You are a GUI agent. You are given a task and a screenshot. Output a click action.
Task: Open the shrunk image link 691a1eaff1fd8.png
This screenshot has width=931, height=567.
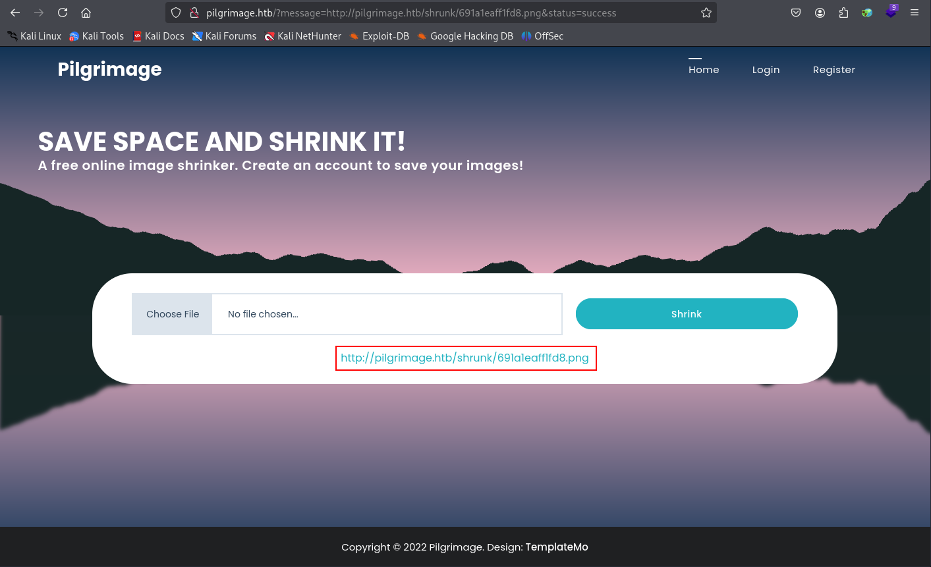coord(465,358)
